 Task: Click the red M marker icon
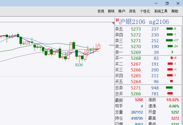pyautogui.click(x=117, y=20)
